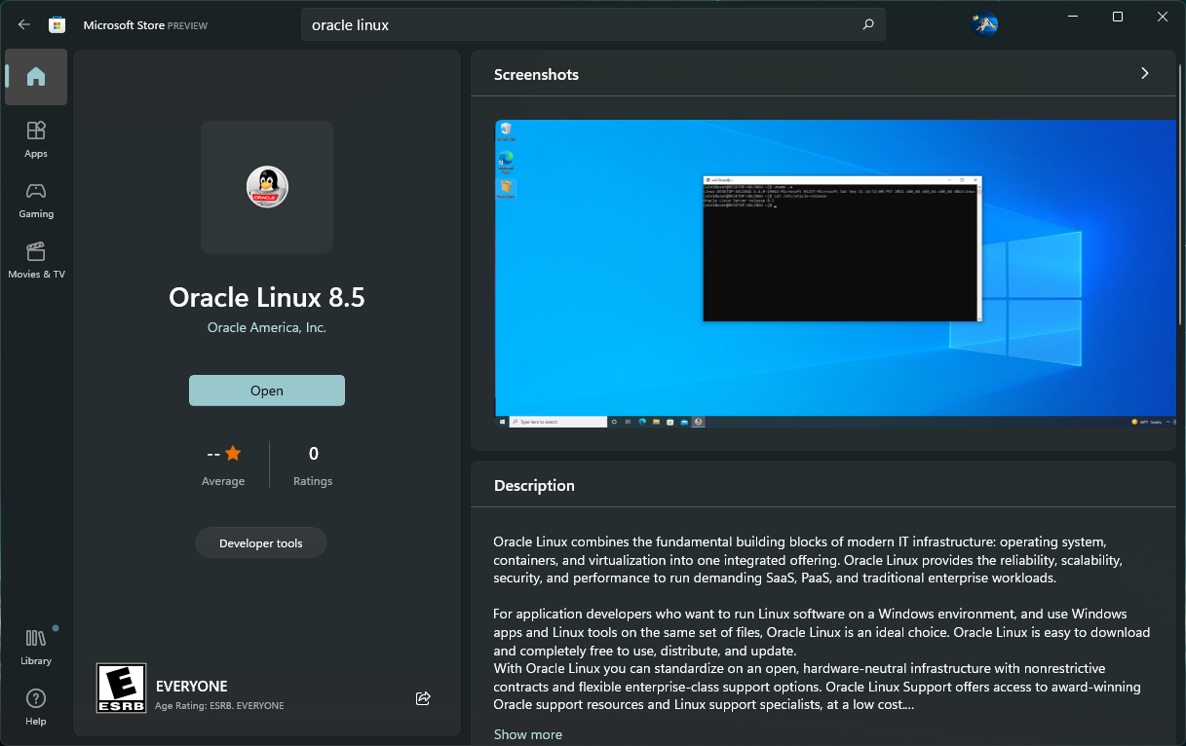
Task: Click the vertical scrollbar on the right
Action: 1181,195
